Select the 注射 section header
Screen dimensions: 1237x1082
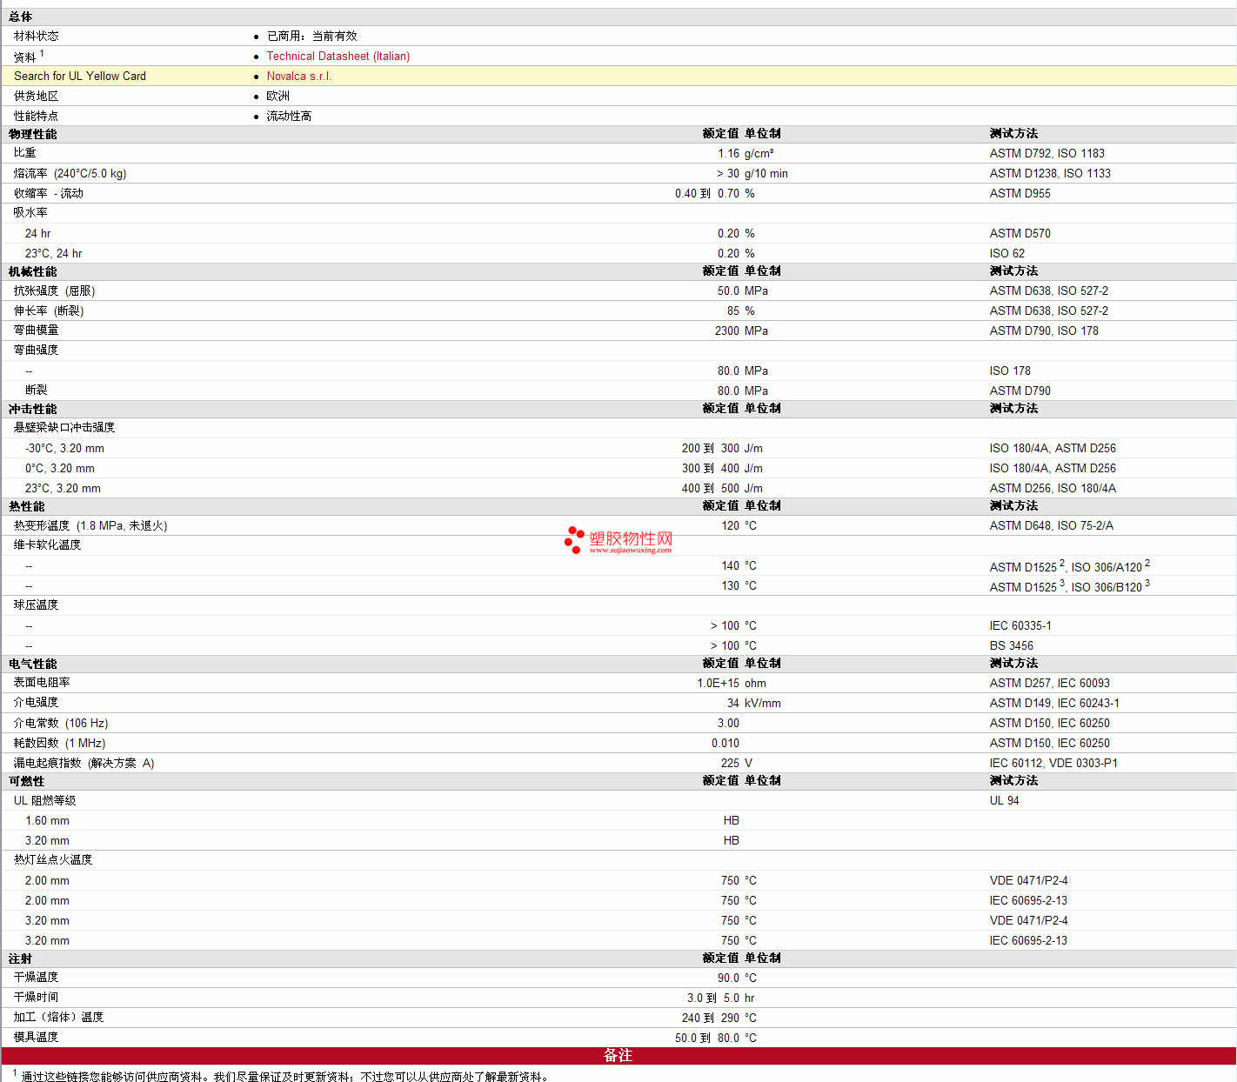(x=21, y=959)
